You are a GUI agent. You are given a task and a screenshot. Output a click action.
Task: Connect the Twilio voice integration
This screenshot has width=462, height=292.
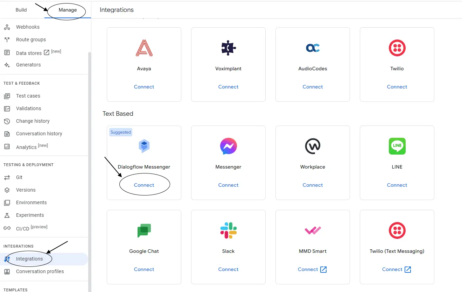coord(397,87)
